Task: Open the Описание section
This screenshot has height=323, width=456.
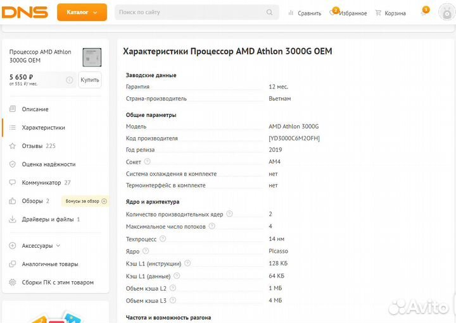Action: (x=35, y=109)
